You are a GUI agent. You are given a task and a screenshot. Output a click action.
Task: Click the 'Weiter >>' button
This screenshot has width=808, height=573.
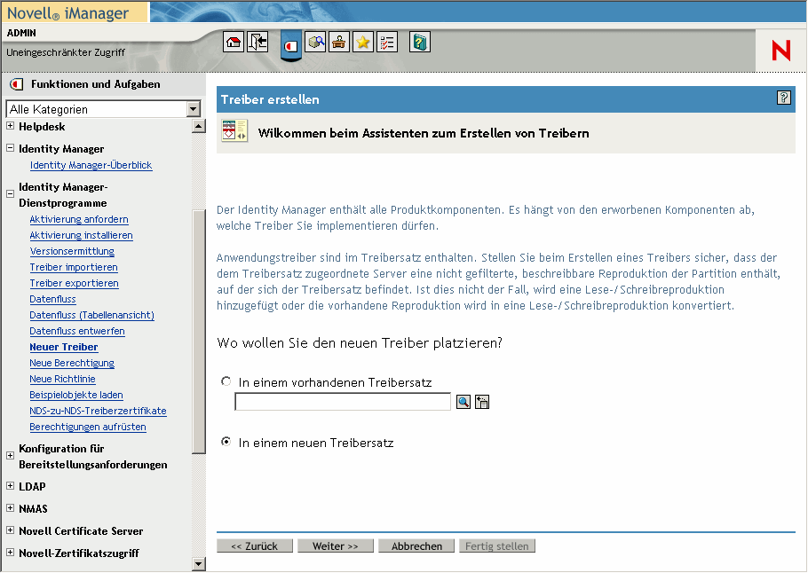(x=336, y=546)
